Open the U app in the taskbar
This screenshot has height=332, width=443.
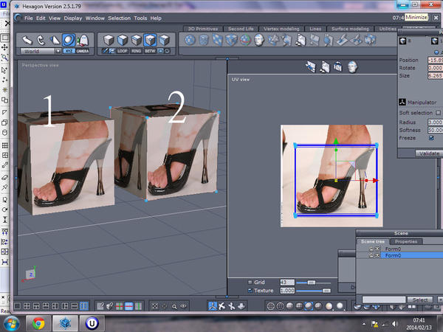pyautogui.click(x=92, y=323)
